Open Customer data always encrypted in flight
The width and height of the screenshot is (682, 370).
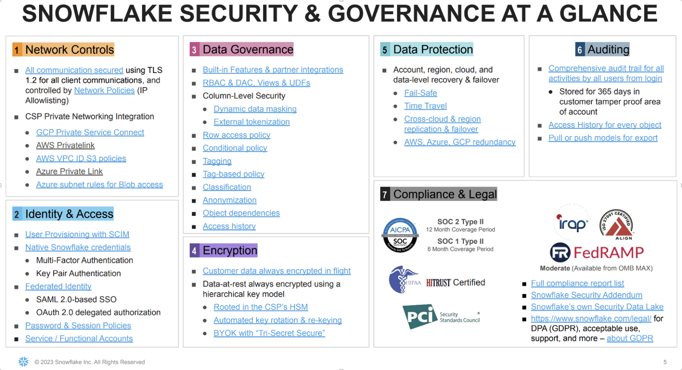[x=277, y=271]
